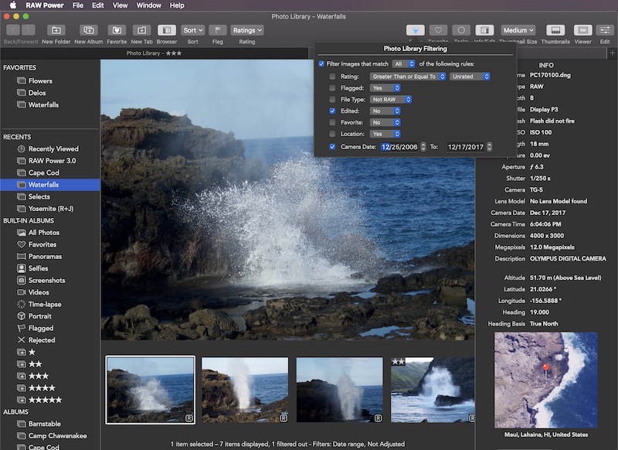Viewport: 618px width, 450px height.
Task: Click the Back arrow toolbar button
Action: pos(13,30)
